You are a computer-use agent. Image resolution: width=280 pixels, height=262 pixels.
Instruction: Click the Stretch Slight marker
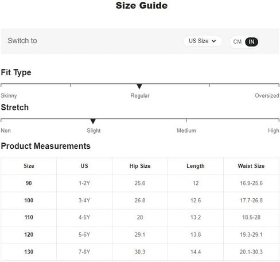93,121
